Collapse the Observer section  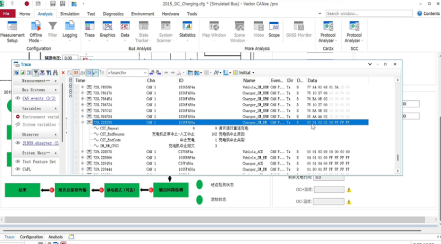point(55,134)
